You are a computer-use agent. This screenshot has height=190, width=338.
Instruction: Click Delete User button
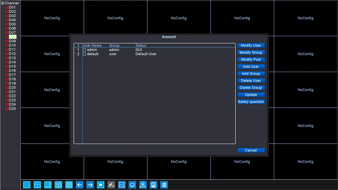(251, 81)
